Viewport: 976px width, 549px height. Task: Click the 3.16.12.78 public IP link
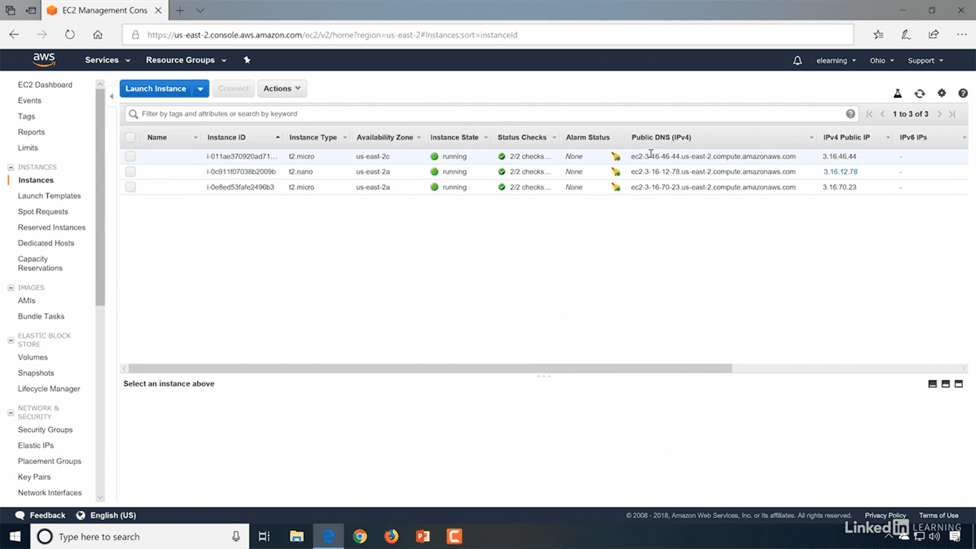pyautogui.click(x=840, y=172)
